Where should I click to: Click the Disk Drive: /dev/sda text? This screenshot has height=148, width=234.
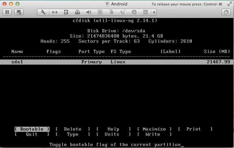coord(116,31)
